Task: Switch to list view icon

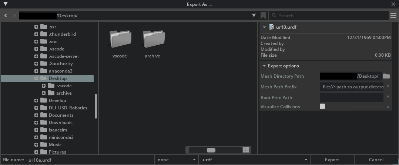Action: [246, 150]
